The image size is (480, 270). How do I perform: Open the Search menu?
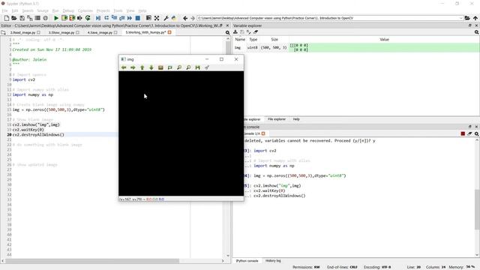28,10
